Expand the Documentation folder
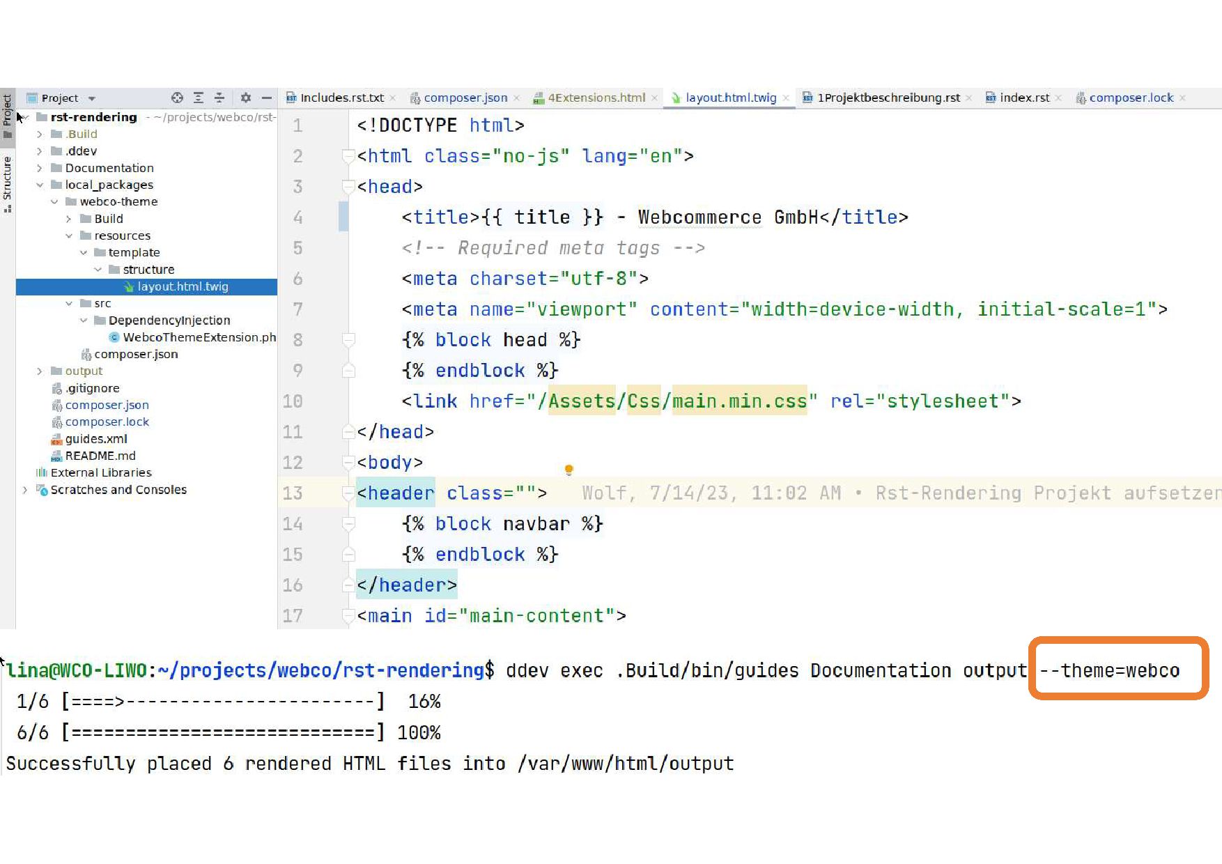The width and height of the screenshot is (1222, 864). (40, 168)
